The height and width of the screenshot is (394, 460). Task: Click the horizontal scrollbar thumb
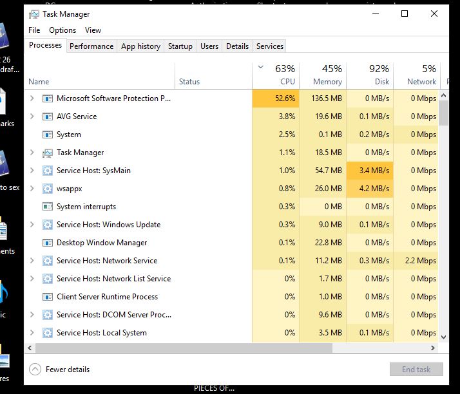click(x=184, y=348)
